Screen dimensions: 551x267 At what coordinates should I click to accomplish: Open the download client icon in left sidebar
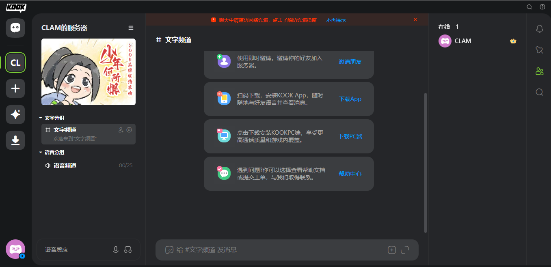pyautogui.click(x=15, y=140)
